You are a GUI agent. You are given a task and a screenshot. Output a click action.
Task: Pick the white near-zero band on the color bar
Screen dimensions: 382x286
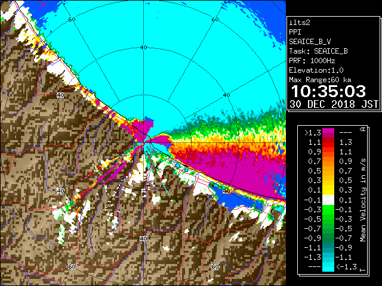328,200
